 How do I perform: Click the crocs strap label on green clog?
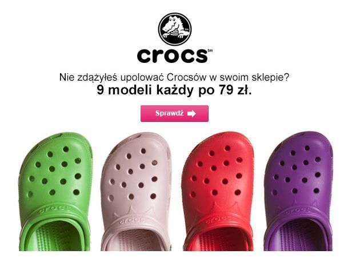(54, 209)
